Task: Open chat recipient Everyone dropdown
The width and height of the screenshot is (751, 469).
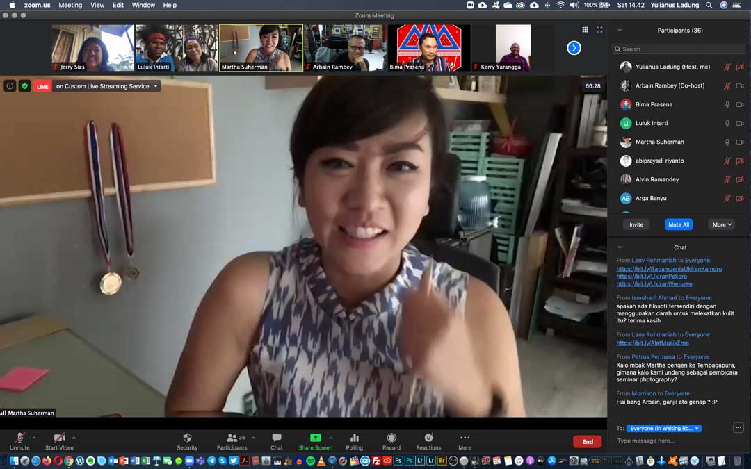Action: pyautogui.click(x=664, y=429)
